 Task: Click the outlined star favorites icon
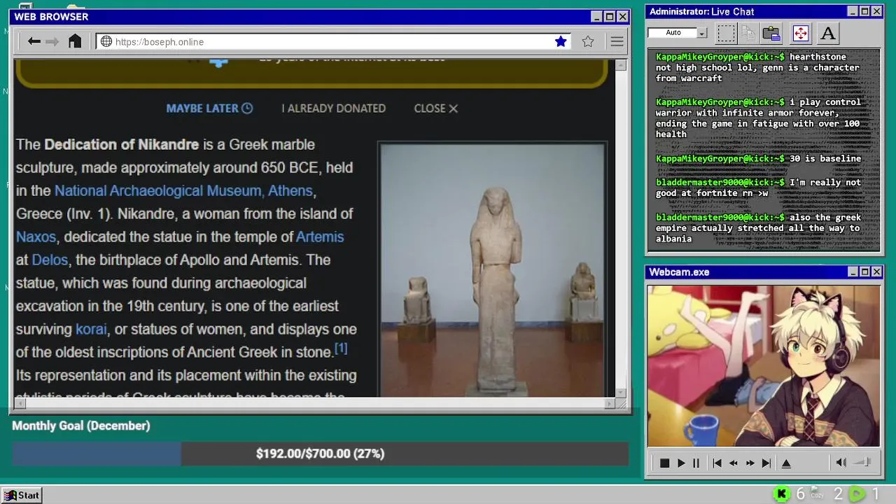pyautogui.click(x=588, y=41)
